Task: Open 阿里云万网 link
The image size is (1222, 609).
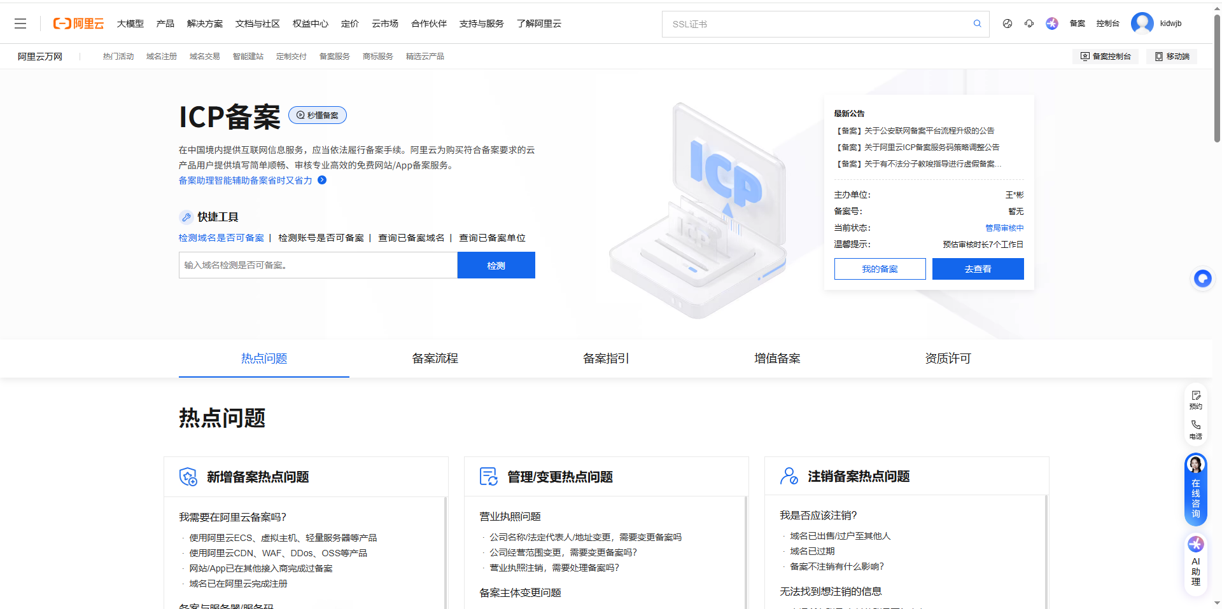Action: (x=40, y=57)
